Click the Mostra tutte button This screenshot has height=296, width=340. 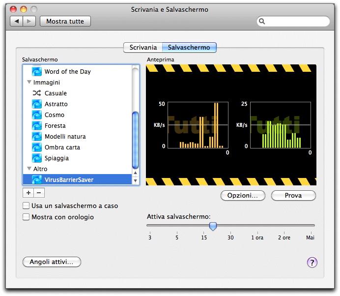point(65,21)
